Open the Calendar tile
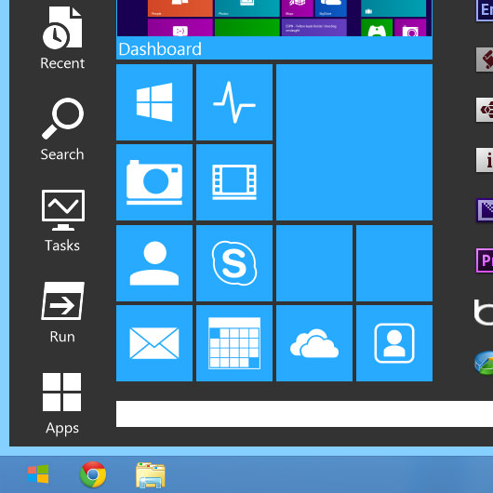This screenshot has height=493, width=493. [234, 343]
